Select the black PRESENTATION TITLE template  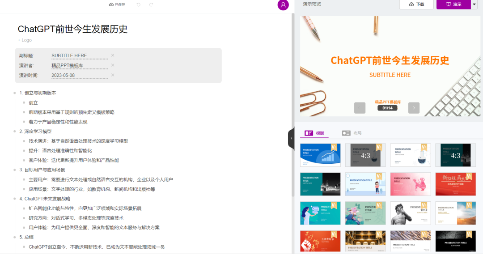click(456, 241)
